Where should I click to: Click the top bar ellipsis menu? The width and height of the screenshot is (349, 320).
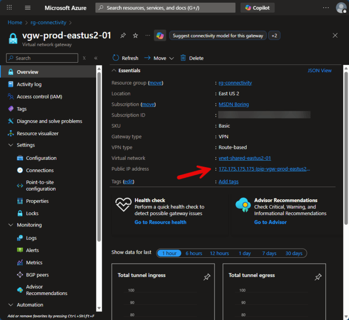tap(326, 8)
